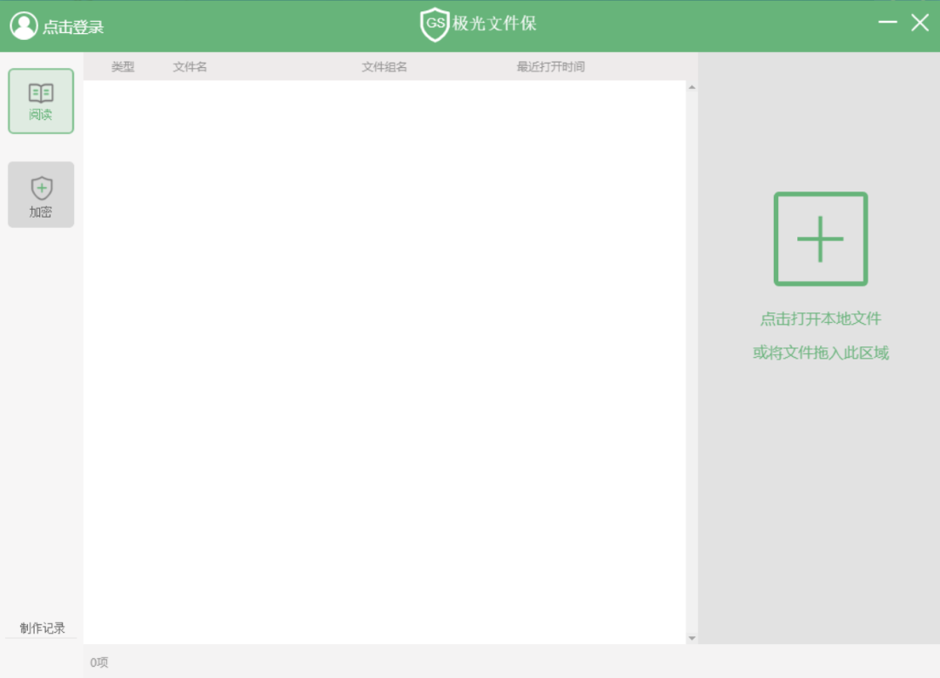Click the 0项 status bar count

[x=99, y=662]
